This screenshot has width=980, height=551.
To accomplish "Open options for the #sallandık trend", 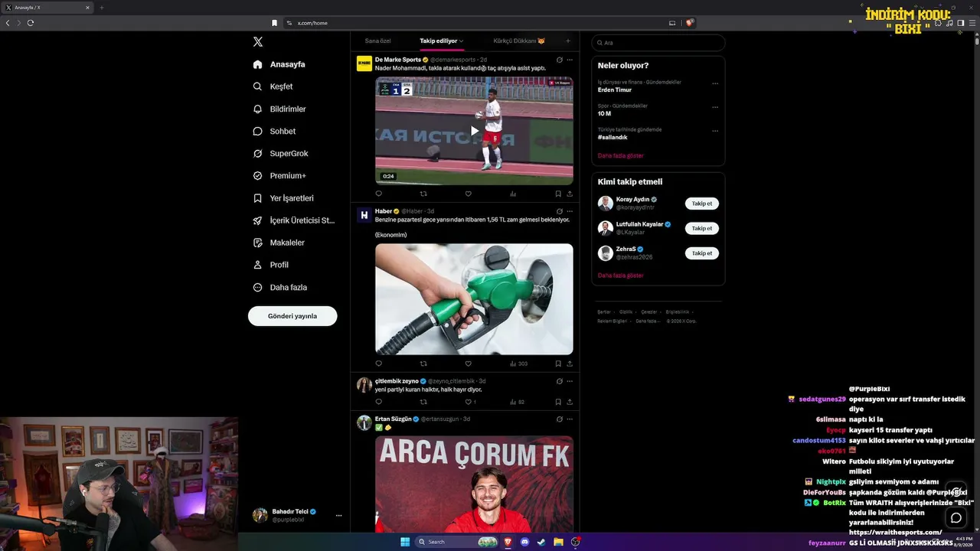I will (x=715, y=131).
